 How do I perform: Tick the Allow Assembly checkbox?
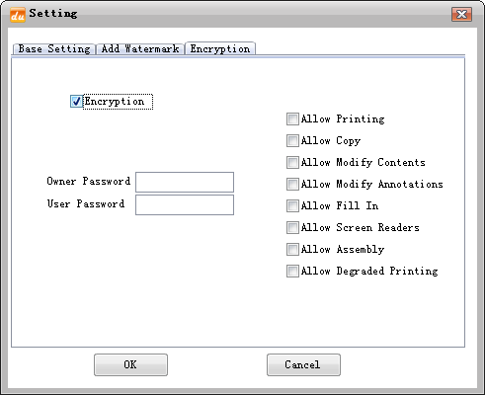(x=292, y=249)
